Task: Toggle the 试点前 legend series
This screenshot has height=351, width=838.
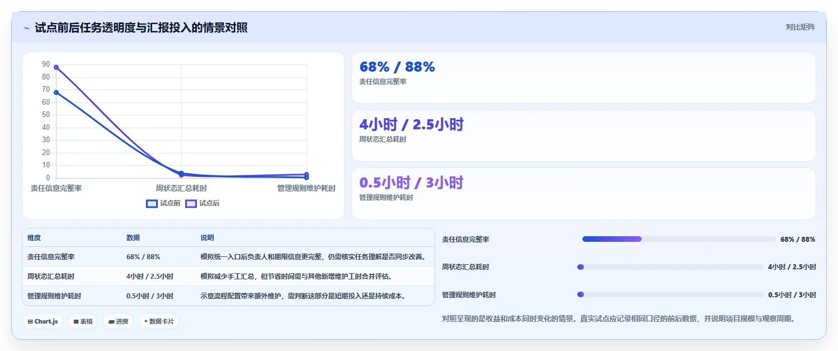Action: (x=163, y=203)
